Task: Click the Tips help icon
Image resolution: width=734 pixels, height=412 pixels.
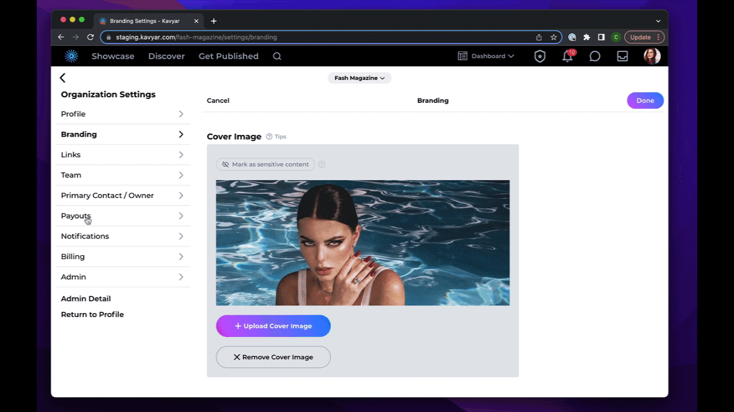Action: tap(269, 137)
